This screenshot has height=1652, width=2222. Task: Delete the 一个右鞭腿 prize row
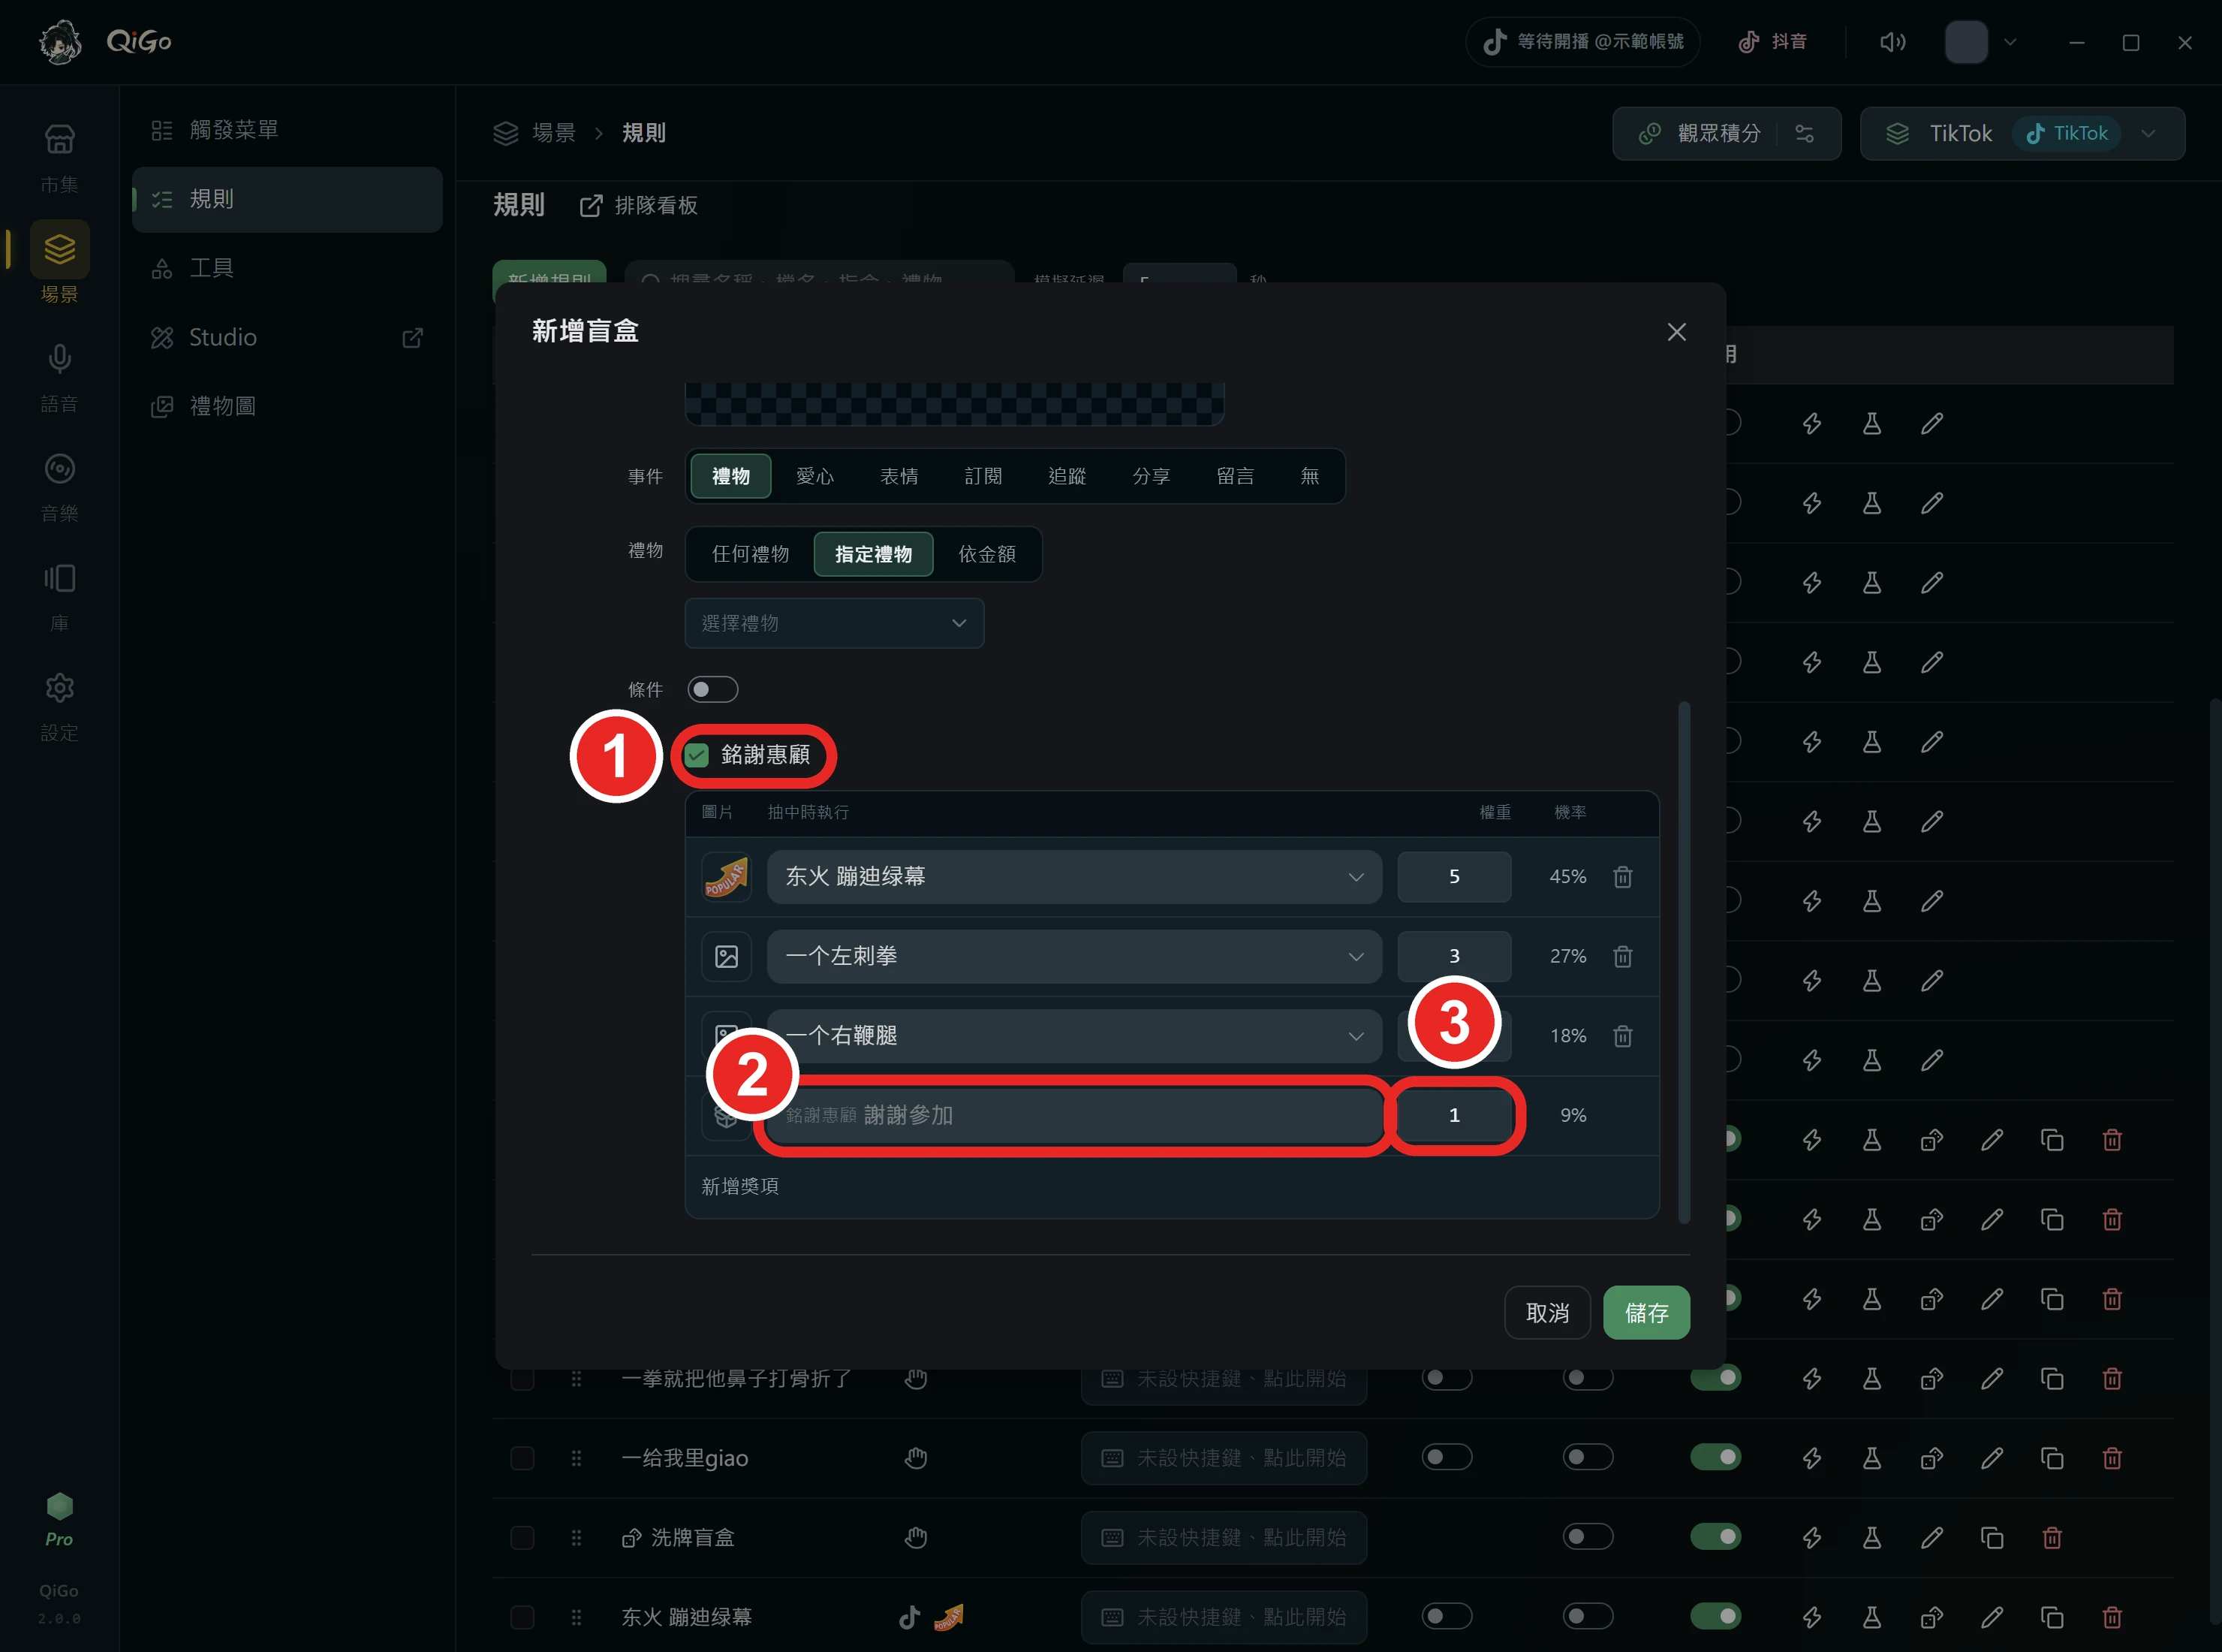tap(1622, 1036)
